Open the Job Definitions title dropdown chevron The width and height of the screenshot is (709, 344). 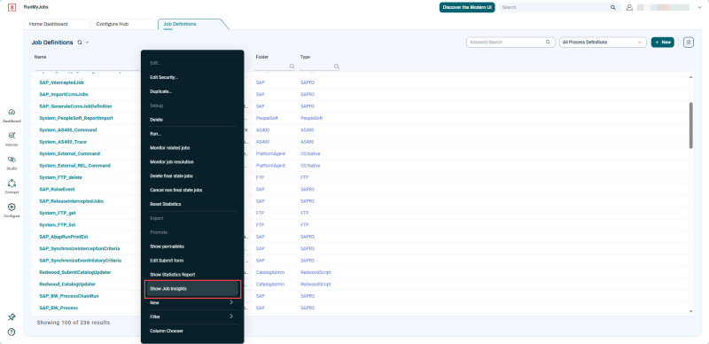(x=87, y=42)
